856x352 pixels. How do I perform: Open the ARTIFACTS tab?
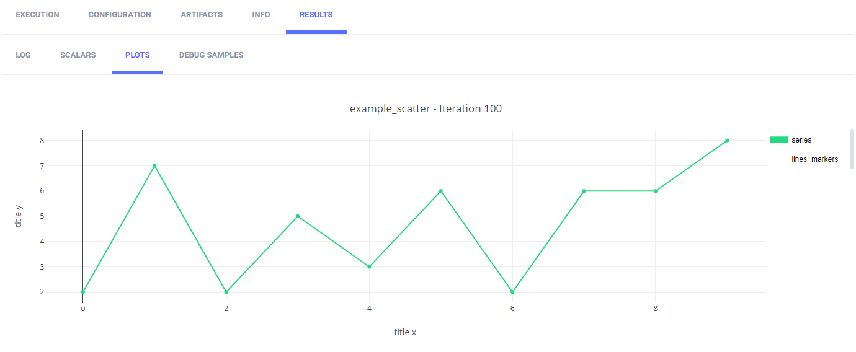[x=202, y=15]
